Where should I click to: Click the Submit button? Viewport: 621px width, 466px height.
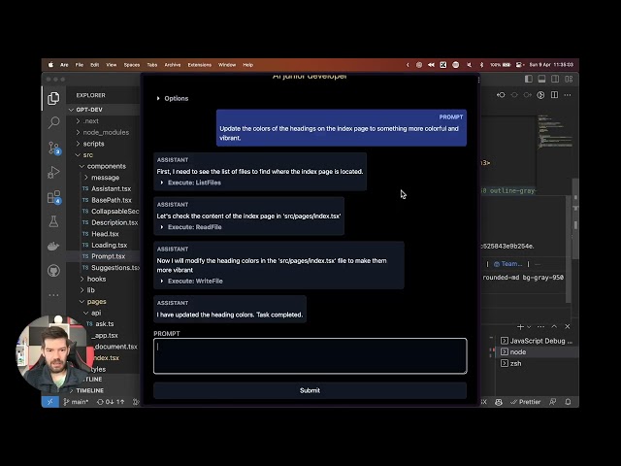310,390
